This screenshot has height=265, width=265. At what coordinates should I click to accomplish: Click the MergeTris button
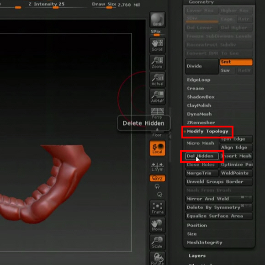pyautogui.click(x=202, y=173)
